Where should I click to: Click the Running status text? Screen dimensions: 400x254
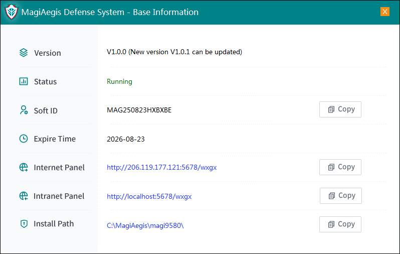click(119, 81)
